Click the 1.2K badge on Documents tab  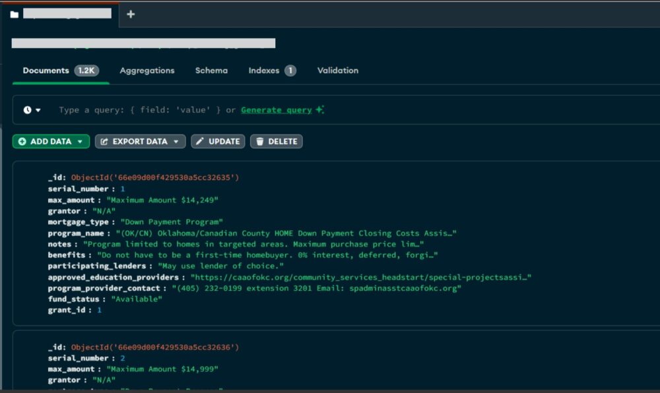pyautogui.click(x=86, y=71)
